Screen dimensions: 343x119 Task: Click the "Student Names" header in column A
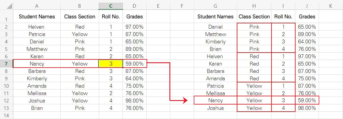pos(37,17)
